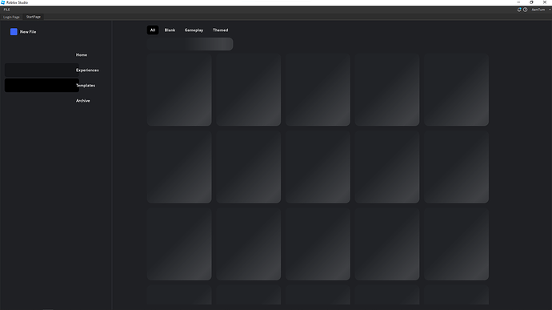Select the Blank template filter
Viewport: 552px width, 310px height.
[170, 30]
